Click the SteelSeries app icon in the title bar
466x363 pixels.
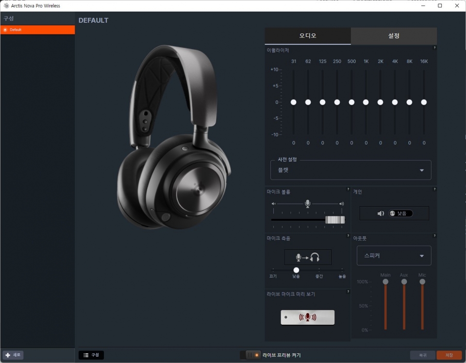click(6, 6)
